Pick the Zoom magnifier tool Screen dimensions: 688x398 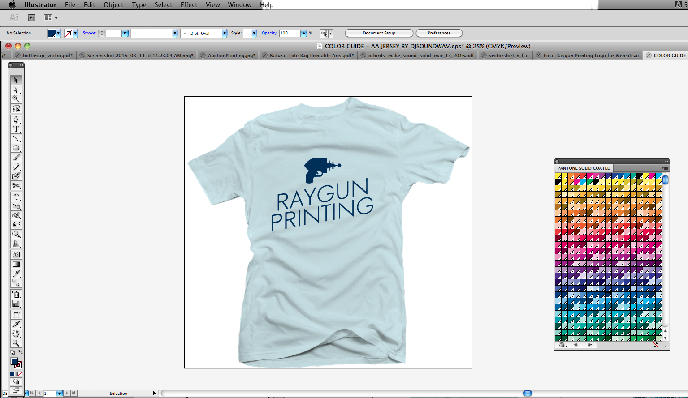pos(16,343)
